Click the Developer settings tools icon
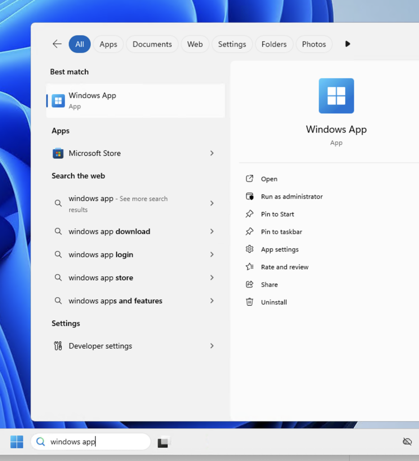Screen dimensions: 419x461 coord(58,346)
